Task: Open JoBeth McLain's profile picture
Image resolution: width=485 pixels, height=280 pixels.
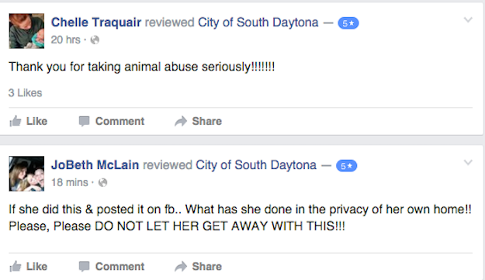Action: [26, 174]
